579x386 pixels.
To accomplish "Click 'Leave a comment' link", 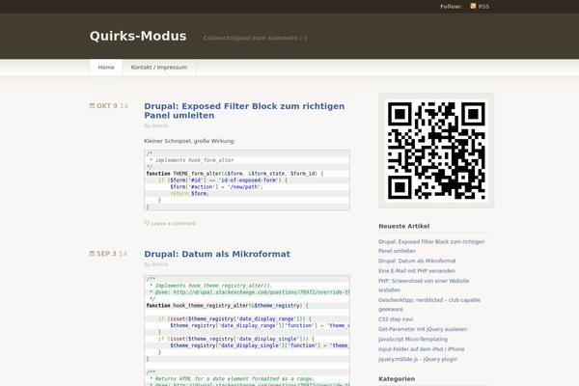I will pos(173,223).
